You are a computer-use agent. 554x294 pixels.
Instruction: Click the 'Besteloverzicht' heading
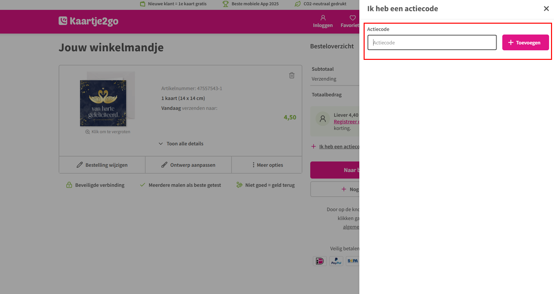[332, 46]
